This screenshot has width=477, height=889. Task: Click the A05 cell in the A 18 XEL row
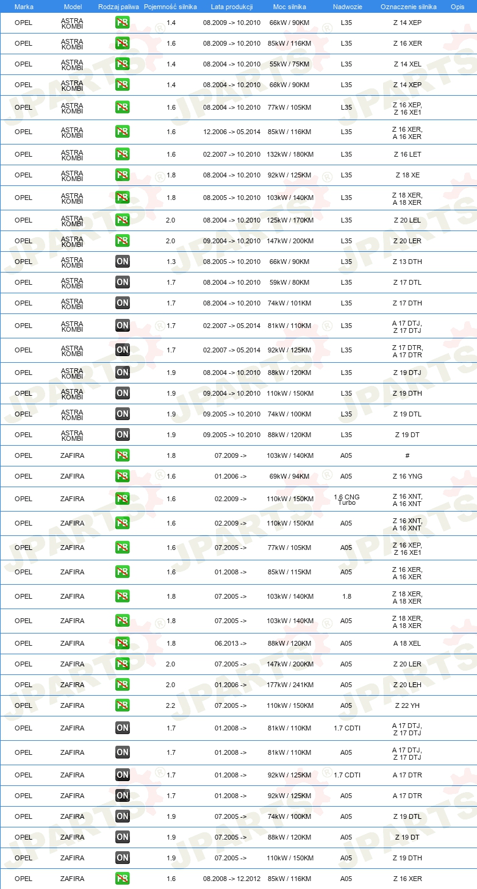(346, 643)
